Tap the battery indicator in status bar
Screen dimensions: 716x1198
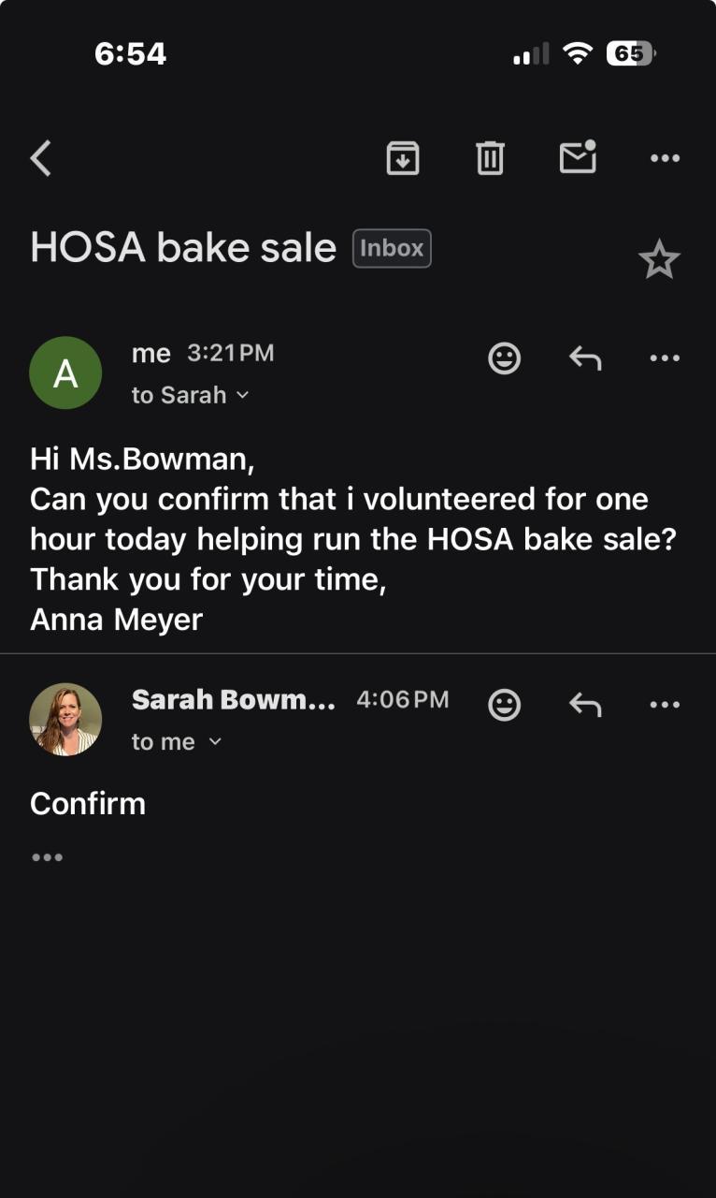pos(631,54)
